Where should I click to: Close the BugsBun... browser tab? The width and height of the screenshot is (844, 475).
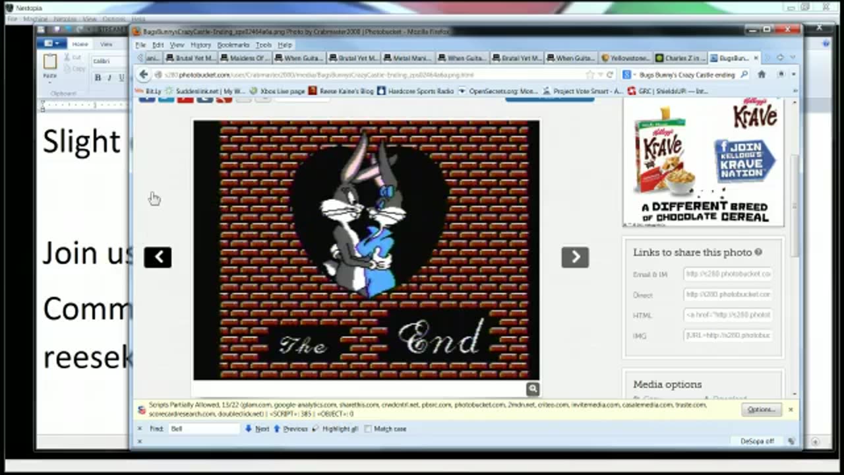756,58
